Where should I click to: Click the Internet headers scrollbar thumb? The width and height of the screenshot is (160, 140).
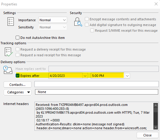point(156,110)
